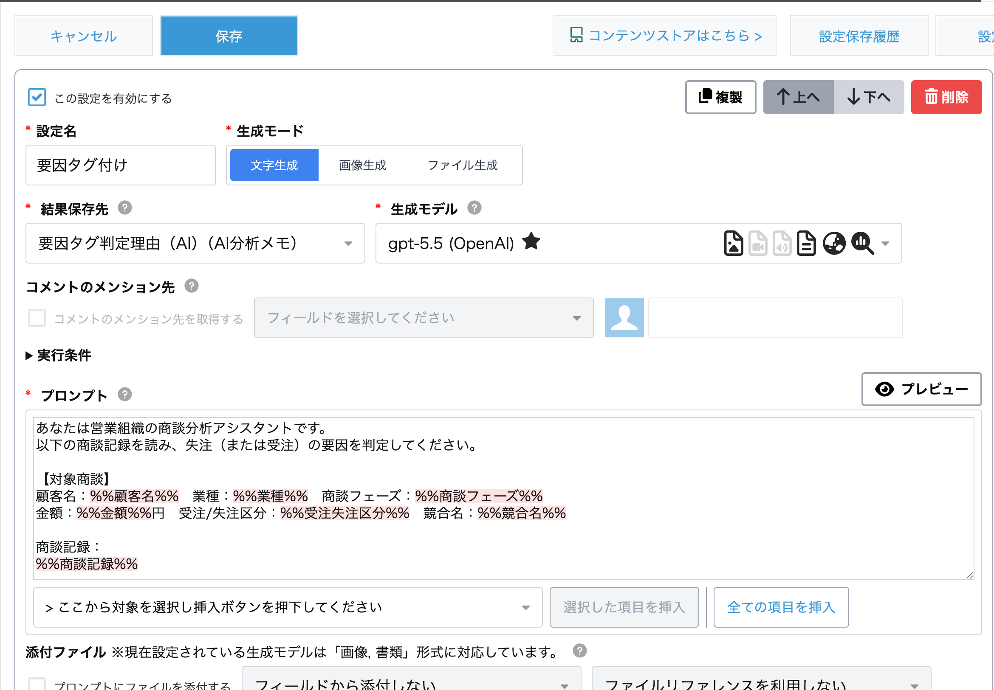This screenshot has width=994, height=690.
Task: Click the %%顧客名%% placeholder text
Action: tap(135, 496)
